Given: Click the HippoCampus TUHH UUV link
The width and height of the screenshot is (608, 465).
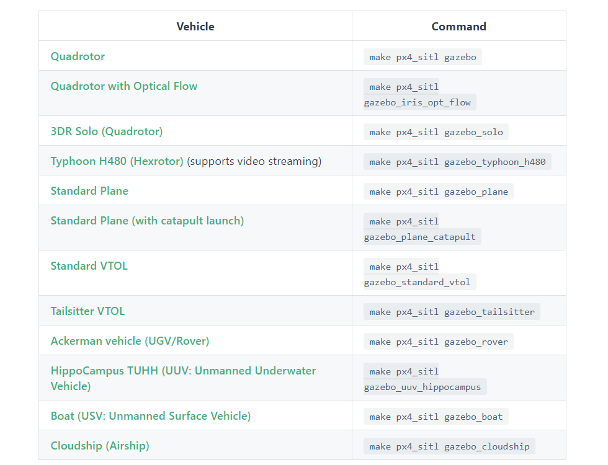Looking at the screenshot, I should (x=183, y=371).
